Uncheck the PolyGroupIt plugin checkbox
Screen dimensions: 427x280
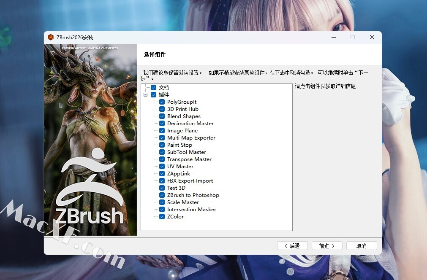click(162, 102)
